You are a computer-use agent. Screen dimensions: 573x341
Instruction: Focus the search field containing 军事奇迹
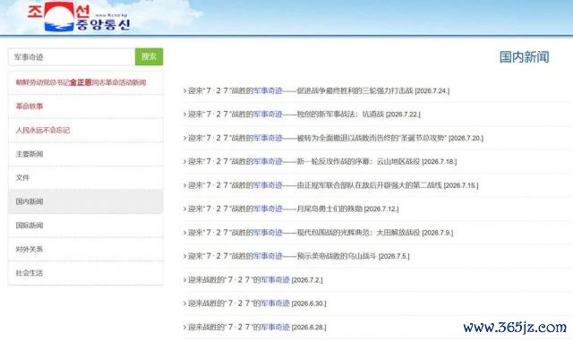click(72, 57)
